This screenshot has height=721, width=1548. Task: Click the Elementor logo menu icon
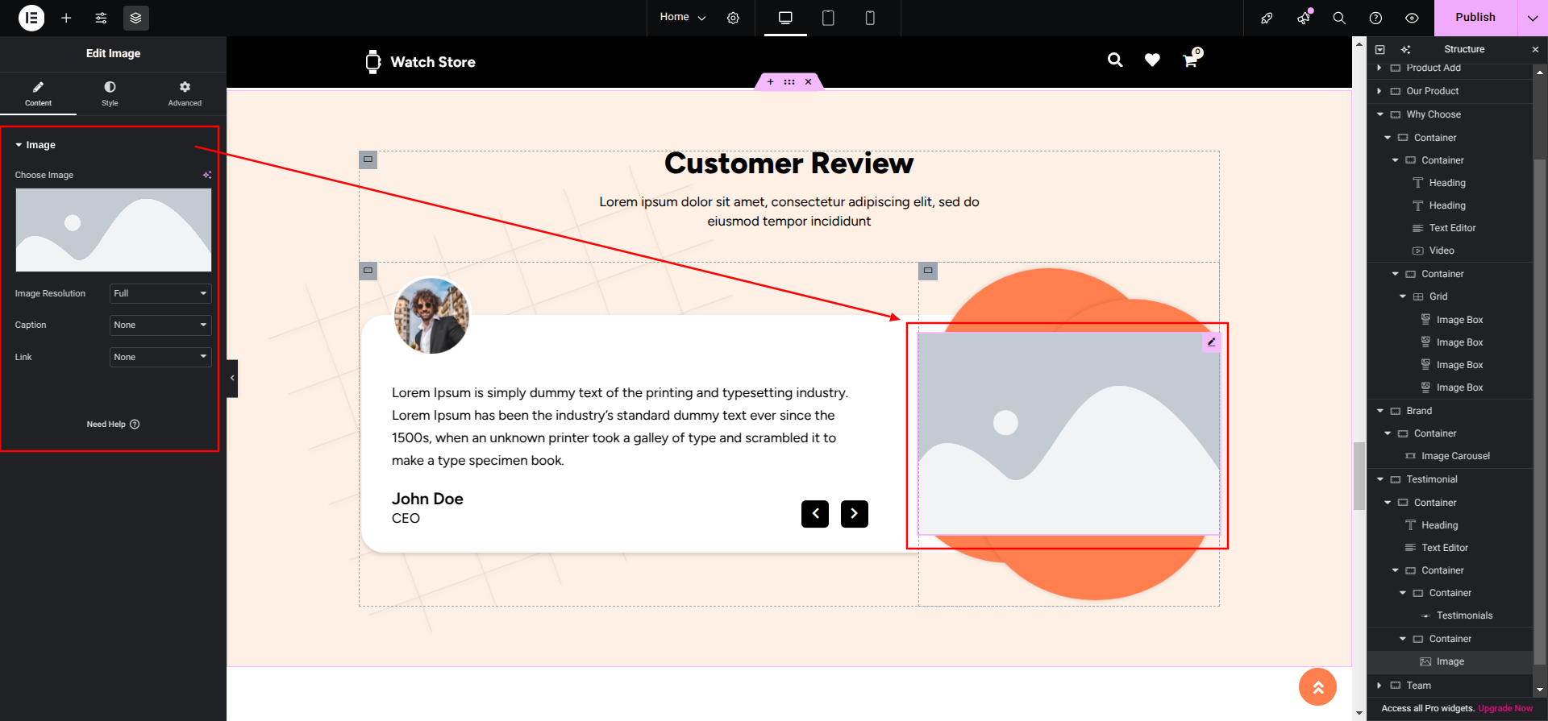(31, 18)
